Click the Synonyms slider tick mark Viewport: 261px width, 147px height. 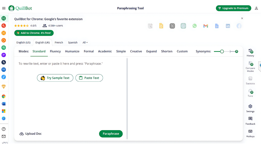click(x=230, y=51)
